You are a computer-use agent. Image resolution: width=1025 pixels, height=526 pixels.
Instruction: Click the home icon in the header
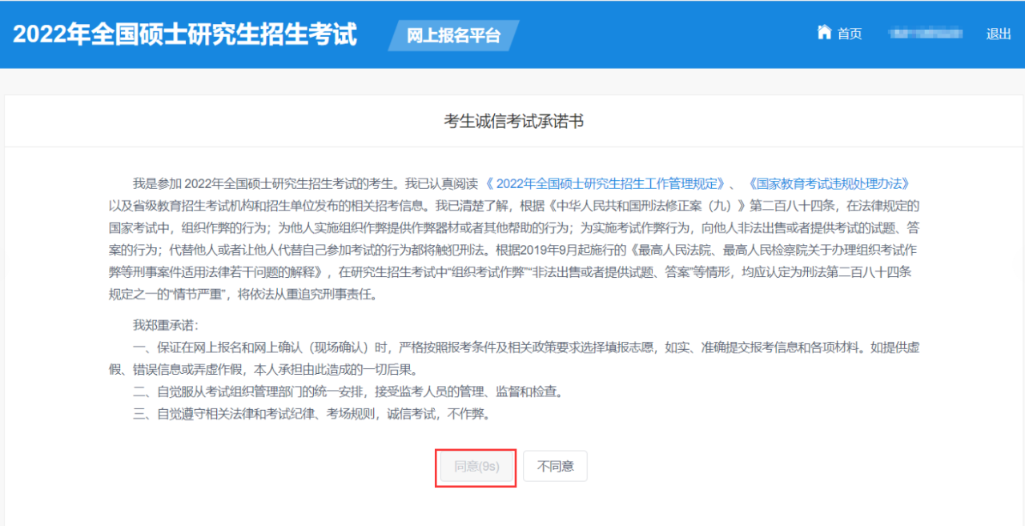[824, 32]
